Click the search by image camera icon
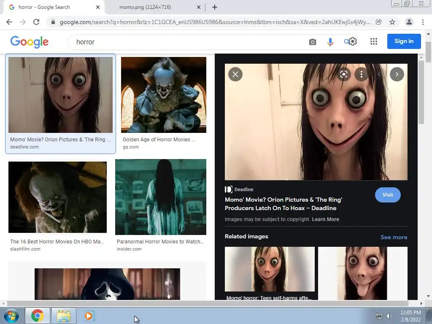 pos(313,42)
